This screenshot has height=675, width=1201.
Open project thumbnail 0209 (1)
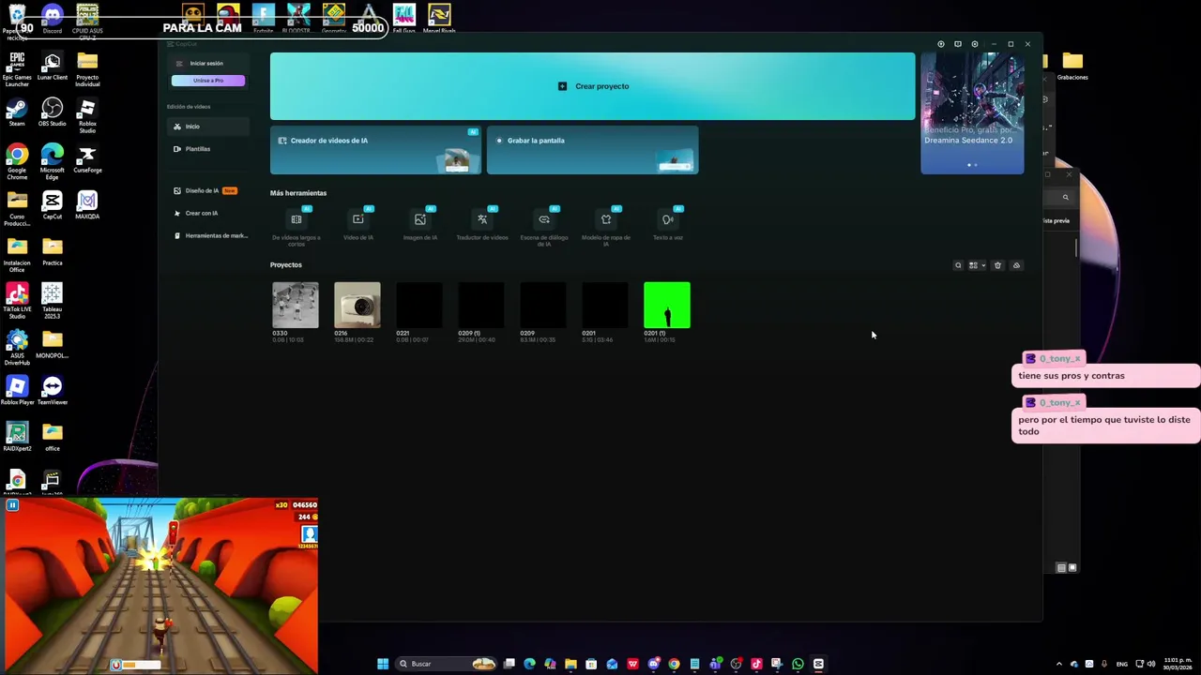(x=481, y=305)
